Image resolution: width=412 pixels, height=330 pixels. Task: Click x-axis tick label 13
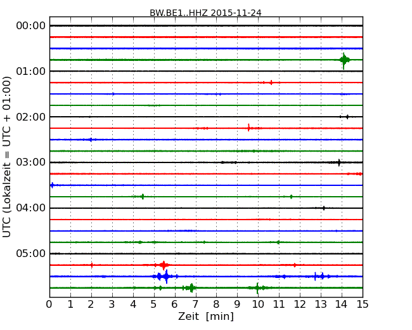(321, 305)
